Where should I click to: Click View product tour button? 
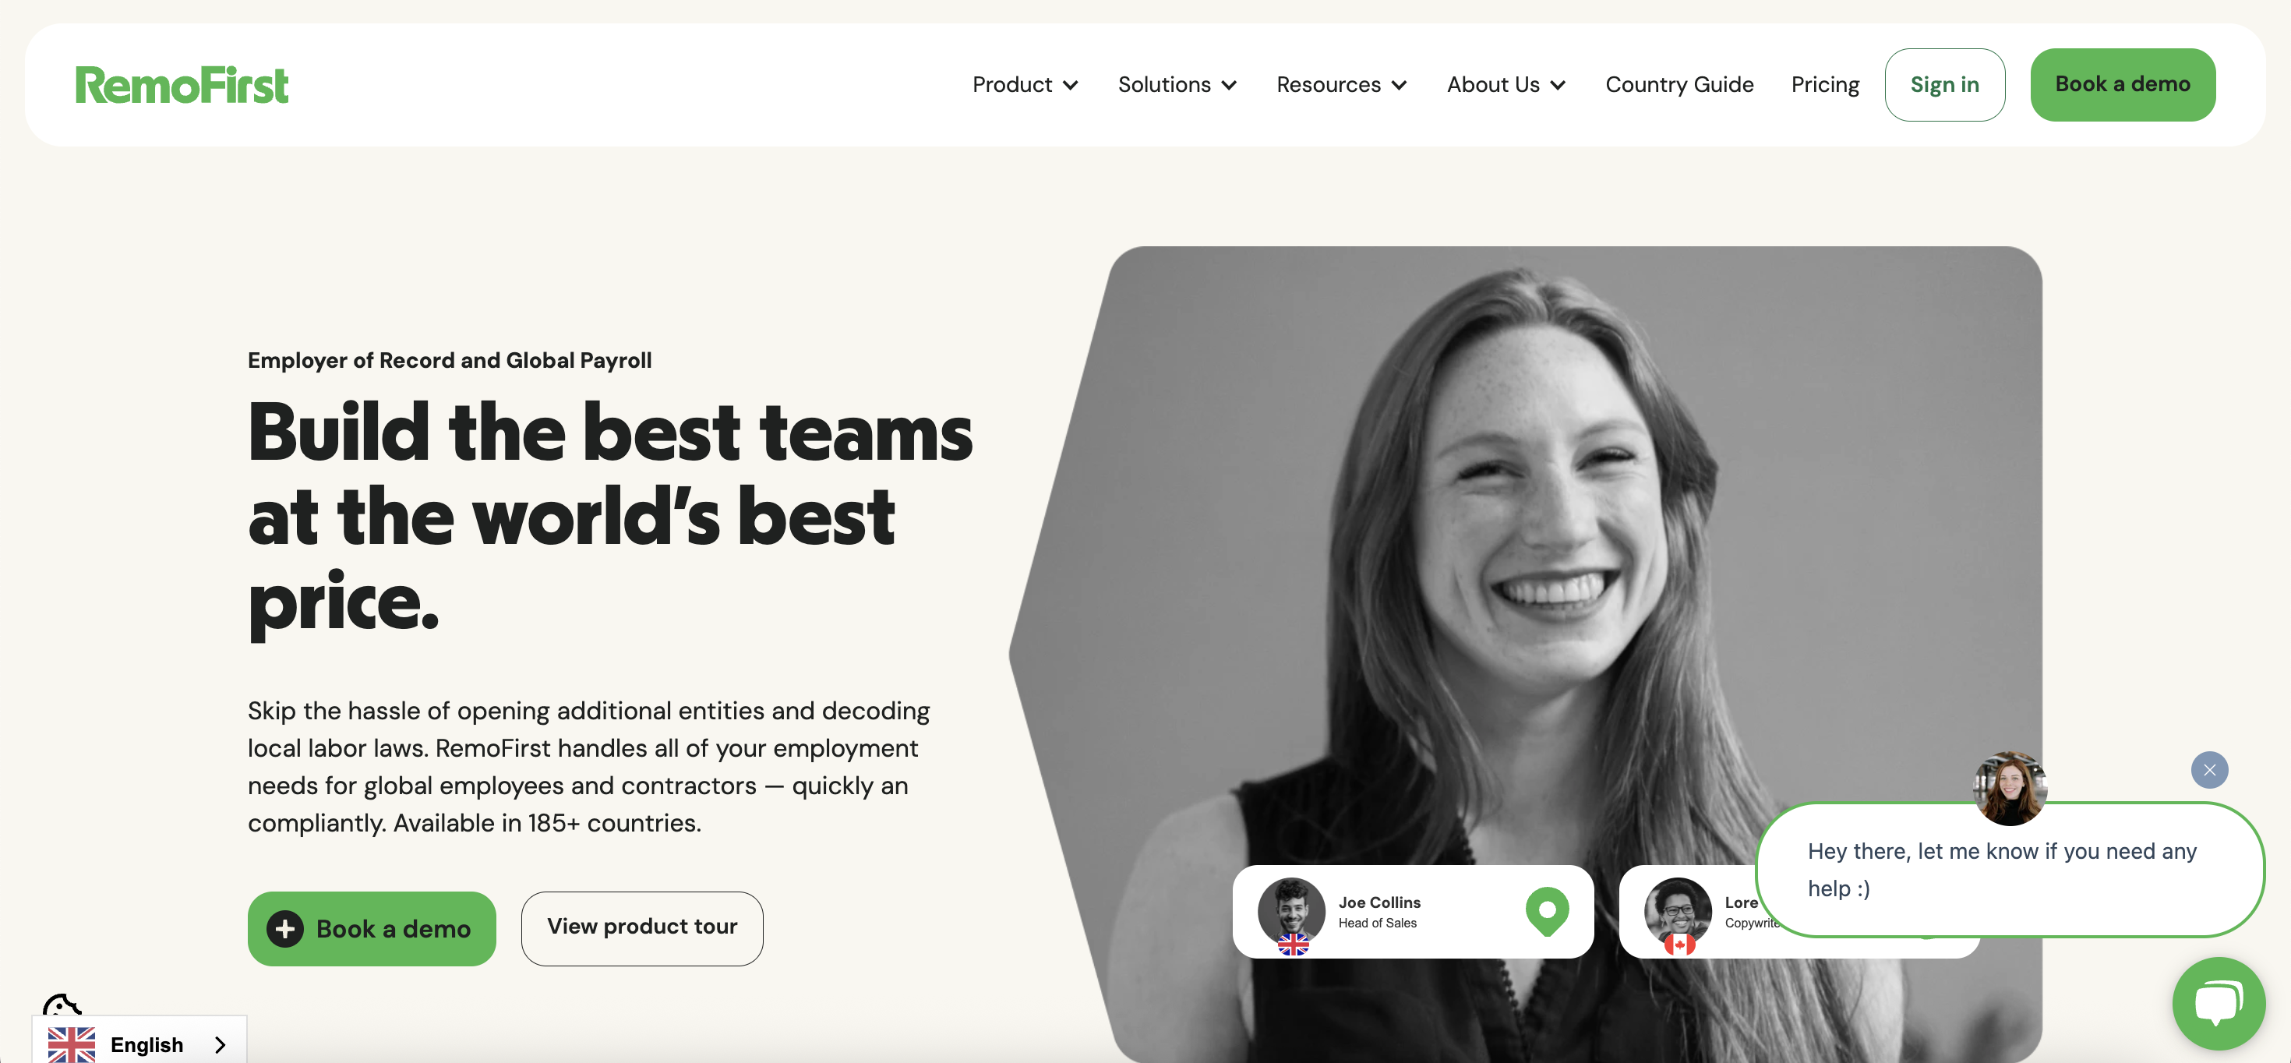tap(641, 928)
